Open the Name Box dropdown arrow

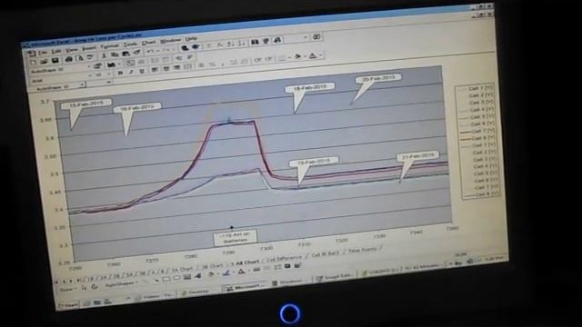(x=82, y=84)
